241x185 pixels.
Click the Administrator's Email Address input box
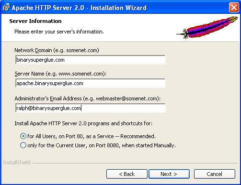91,108
